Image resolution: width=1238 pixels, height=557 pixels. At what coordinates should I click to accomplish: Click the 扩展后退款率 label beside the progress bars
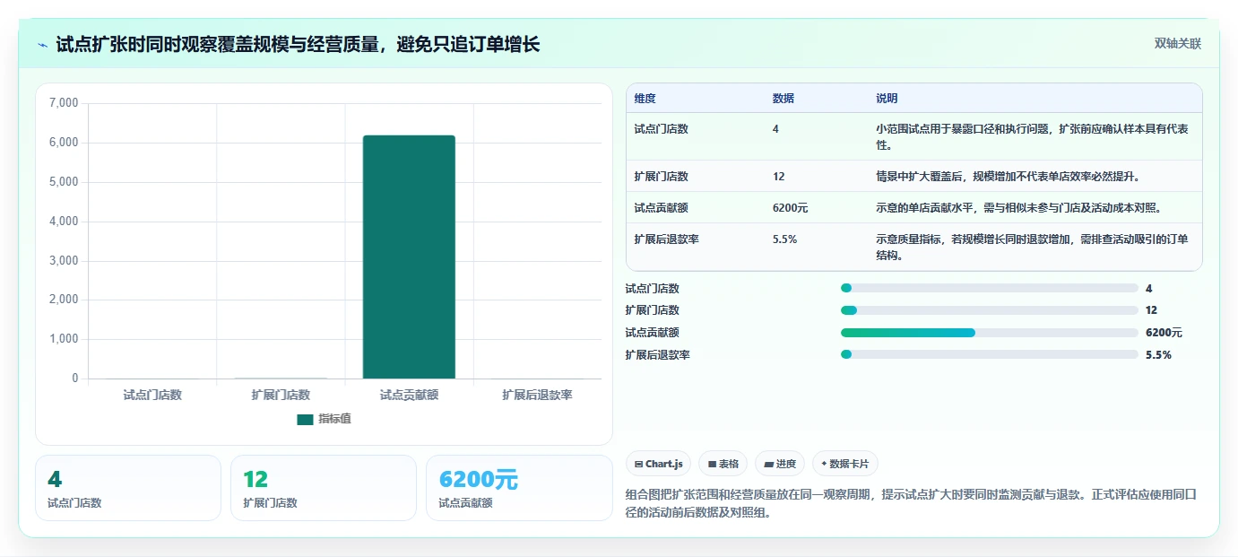pyautogui.click(x=657, y=354)
